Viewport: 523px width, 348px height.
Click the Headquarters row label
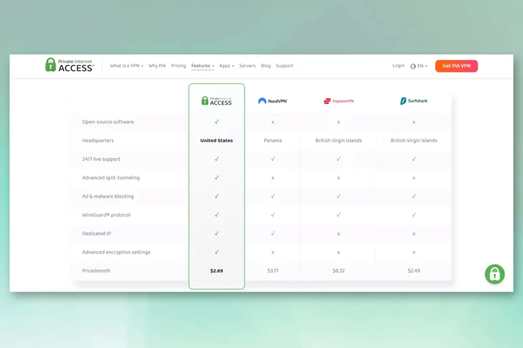(98, 141)
